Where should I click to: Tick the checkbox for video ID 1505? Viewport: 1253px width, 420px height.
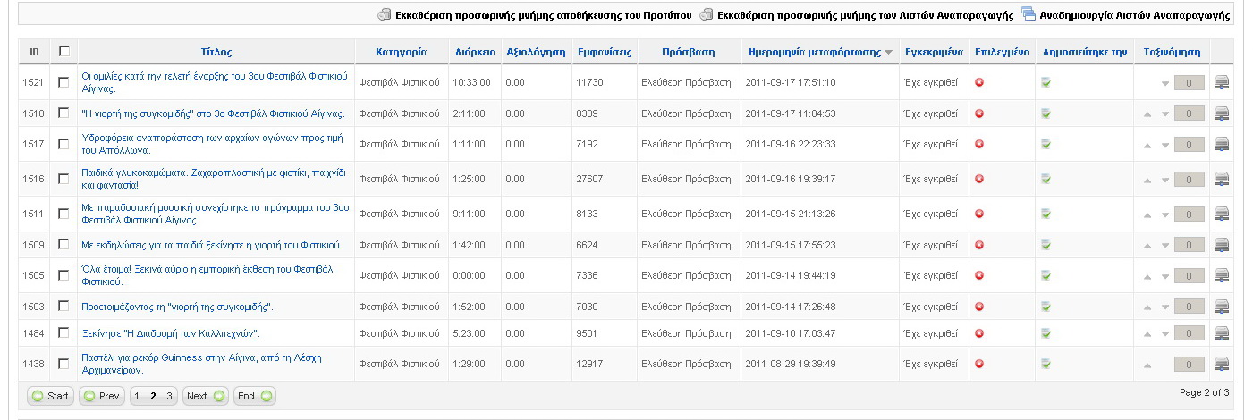[x=63, y=275]
